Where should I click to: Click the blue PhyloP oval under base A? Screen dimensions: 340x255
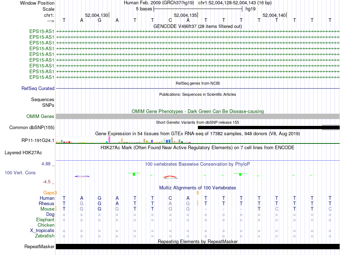coord(82,176)
